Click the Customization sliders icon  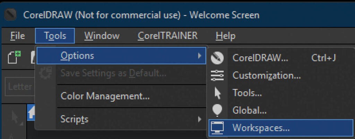tap(217, 75)
